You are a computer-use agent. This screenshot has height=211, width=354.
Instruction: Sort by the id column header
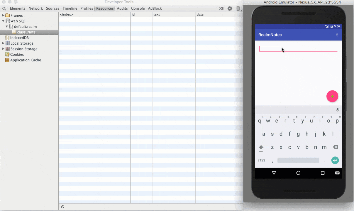141,14
